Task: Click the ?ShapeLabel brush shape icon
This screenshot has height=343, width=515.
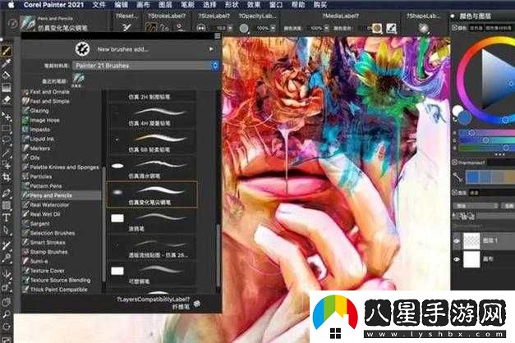Action: coord(424,28)
